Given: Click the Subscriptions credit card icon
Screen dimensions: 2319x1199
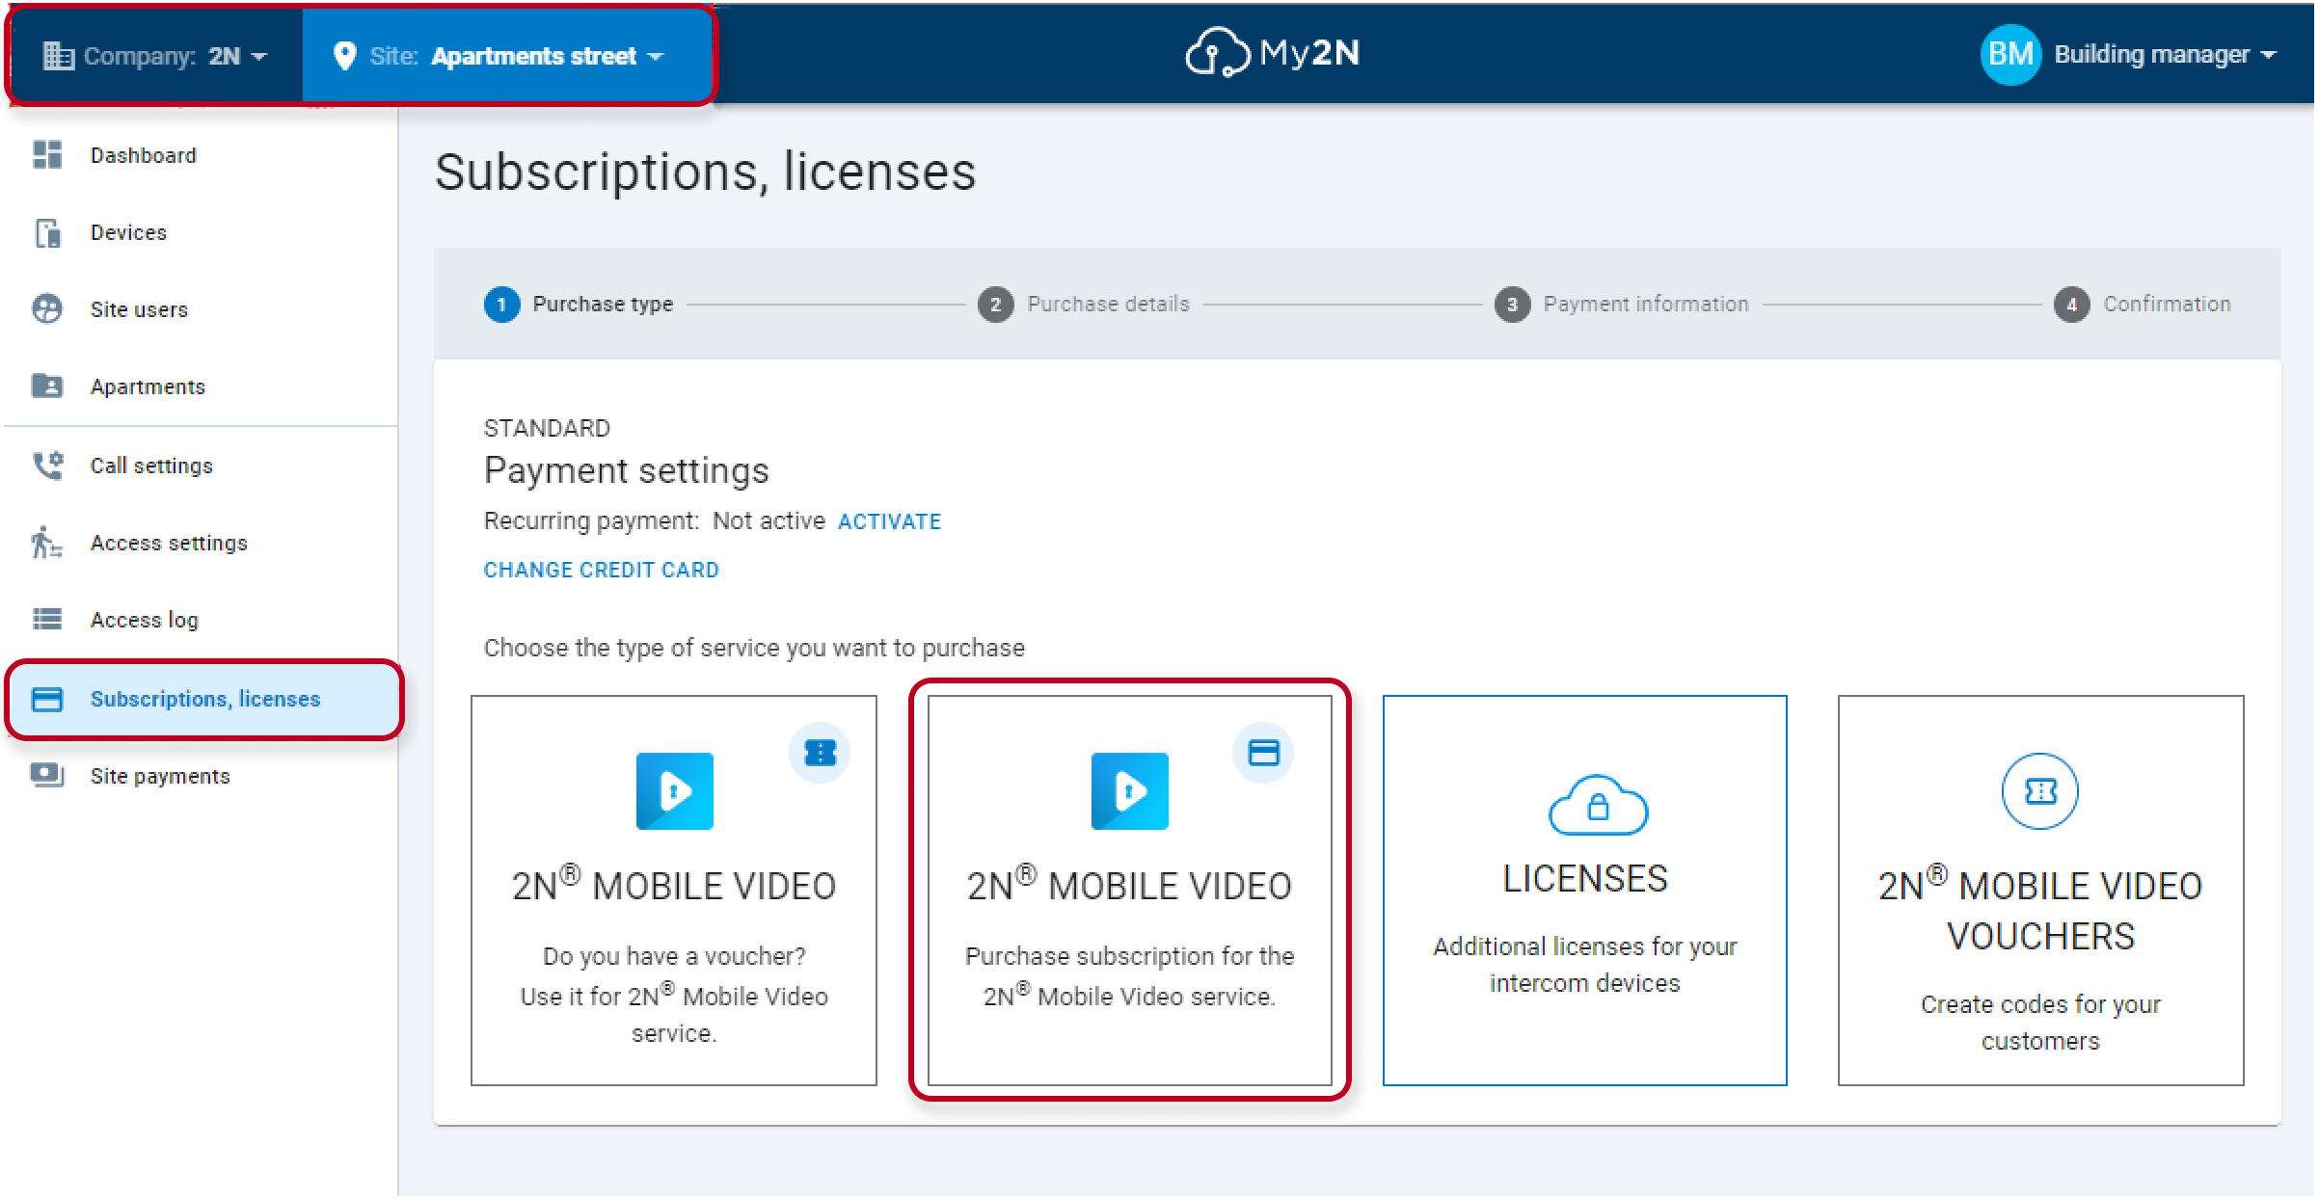Looking at the screenshot, I should click(x=47, y=699).
